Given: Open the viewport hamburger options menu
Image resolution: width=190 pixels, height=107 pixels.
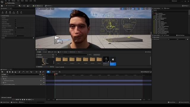Looking at the screenshot, I should click(x=37, y=9).
